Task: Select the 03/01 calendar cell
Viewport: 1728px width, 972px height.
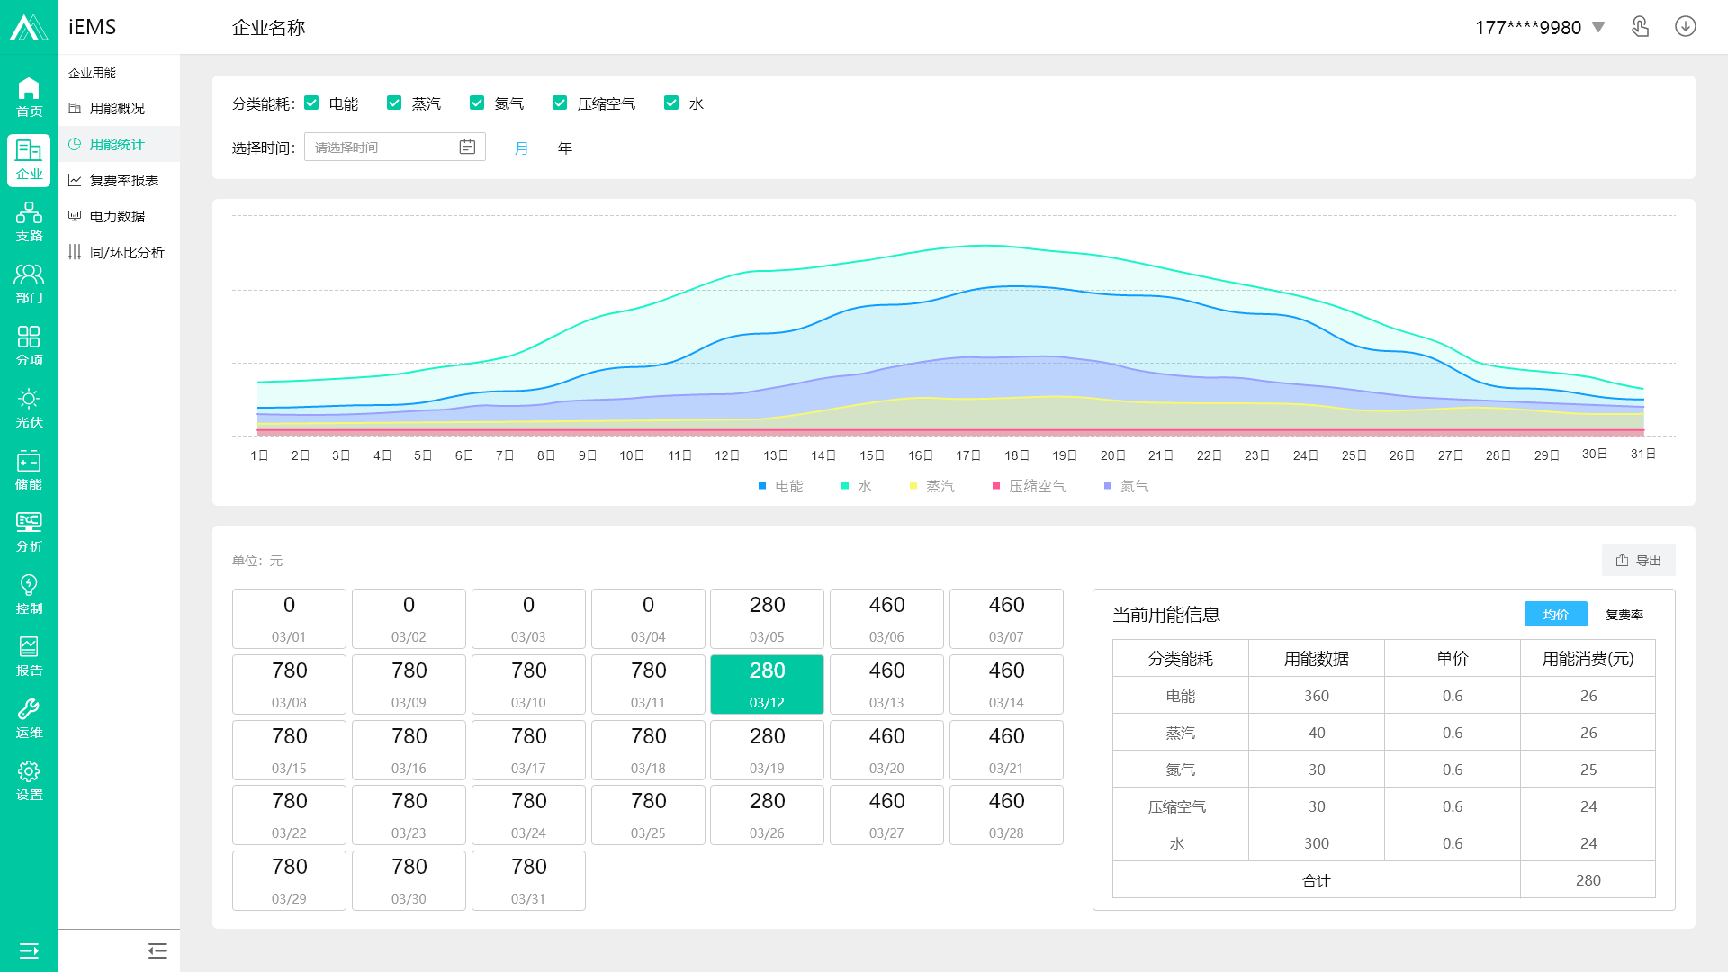Action: [x=289, y=618]
